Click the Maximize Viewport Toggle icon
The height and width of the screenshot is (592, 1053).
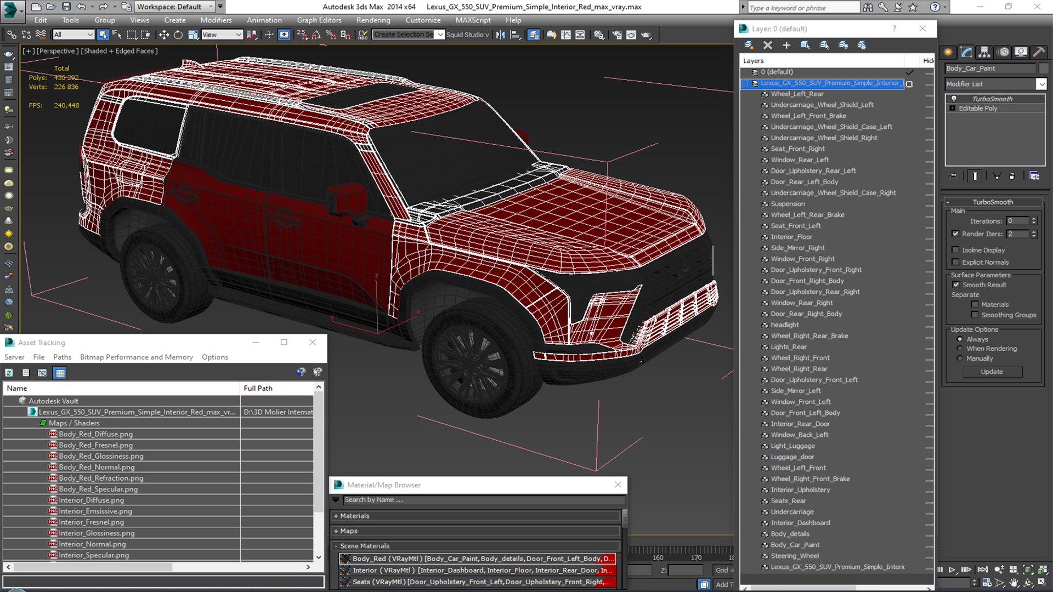[1041, 583]
